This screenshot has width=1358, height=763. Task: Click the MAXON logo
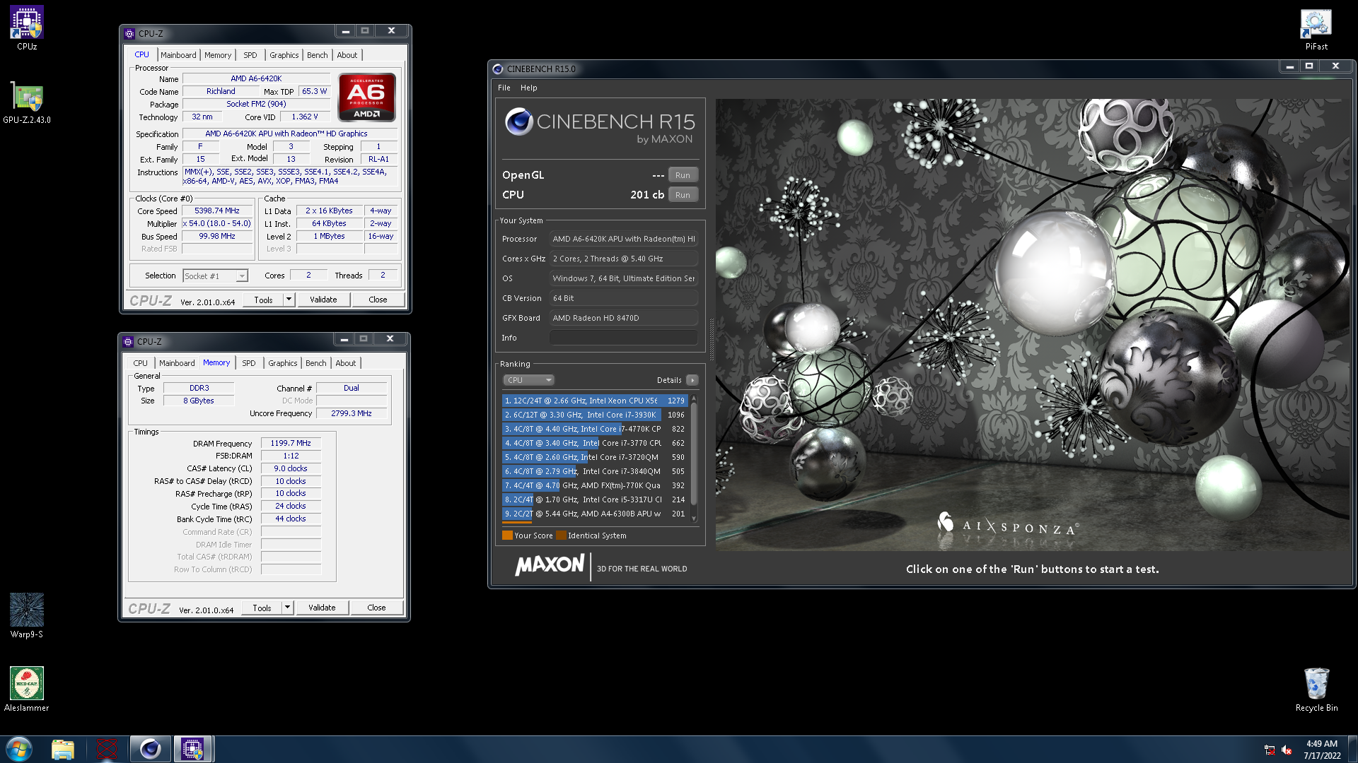pyautogui.click(x=550, y=565)
